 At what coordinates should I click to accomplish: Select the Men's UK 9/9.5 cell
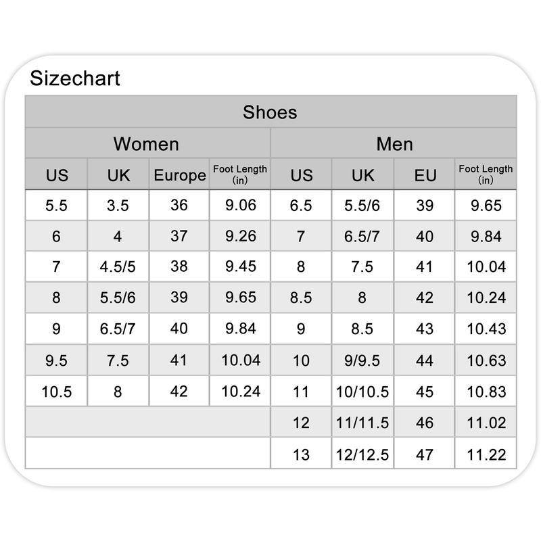click(x=362, y=361)
